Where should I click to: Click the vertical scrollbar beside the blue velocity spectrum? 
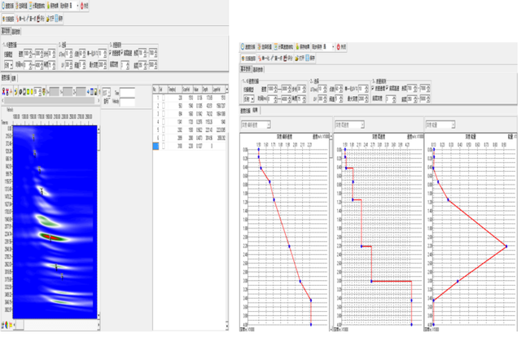(99, 222)
